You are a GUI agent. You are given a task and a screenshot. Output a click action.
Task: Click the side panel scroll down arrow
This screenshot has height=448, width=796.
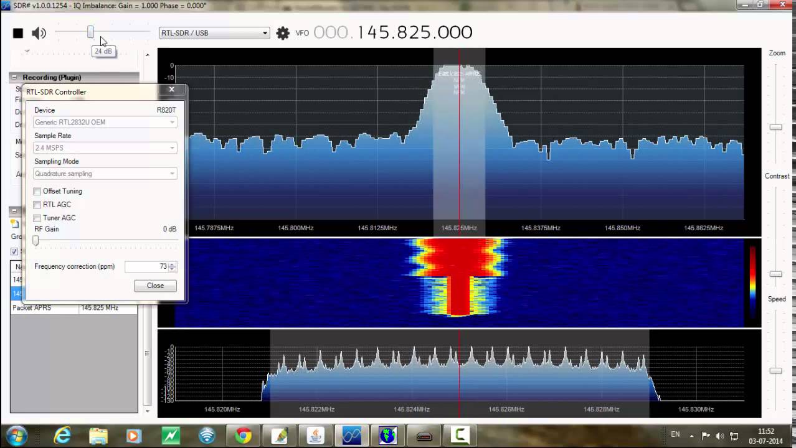click(x=147, y=411)
